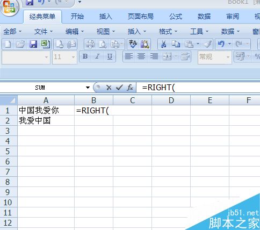This screenshot has height=230, width=260.
Task: Open a file with folder icon
Action: (20, 44)
